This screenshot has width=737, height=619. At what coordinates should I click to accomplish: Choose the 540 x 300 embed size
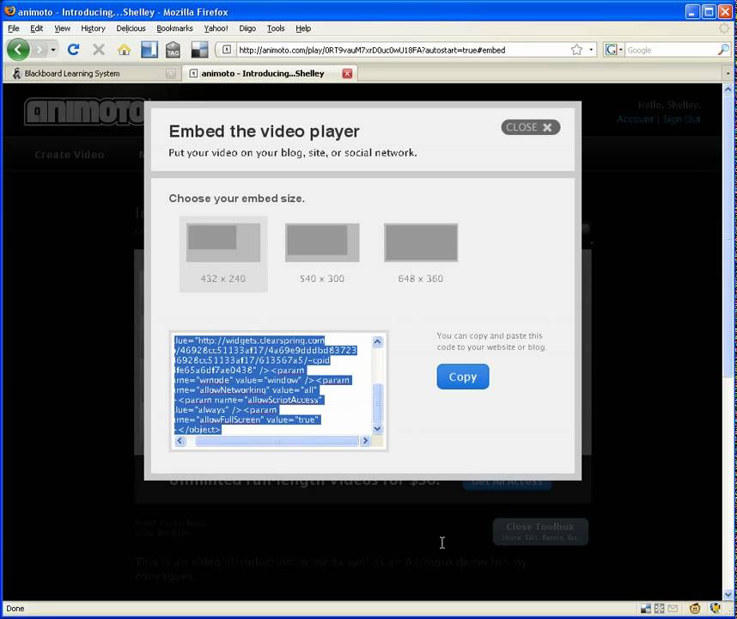coord(322,254)
